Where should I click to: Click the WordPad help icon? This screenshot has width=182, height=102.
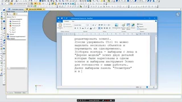tap(156, 21)
